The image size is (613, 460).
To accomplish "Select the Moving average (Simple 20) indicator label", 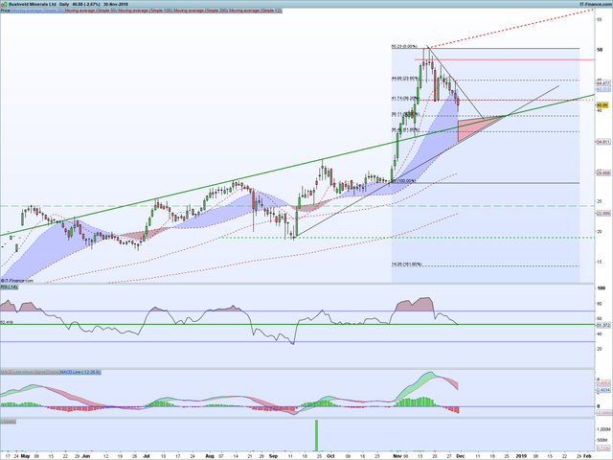I will [38, 11].
